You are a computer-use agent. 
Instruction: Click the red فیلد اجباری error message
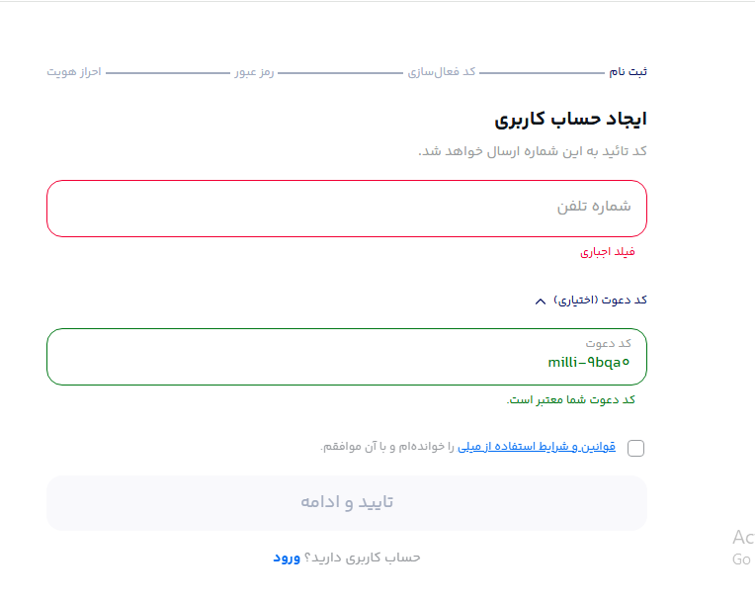coord(607,252)
